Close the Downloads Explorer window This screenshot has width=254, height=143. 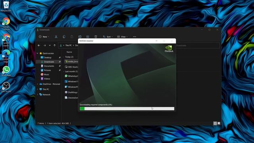217,30
